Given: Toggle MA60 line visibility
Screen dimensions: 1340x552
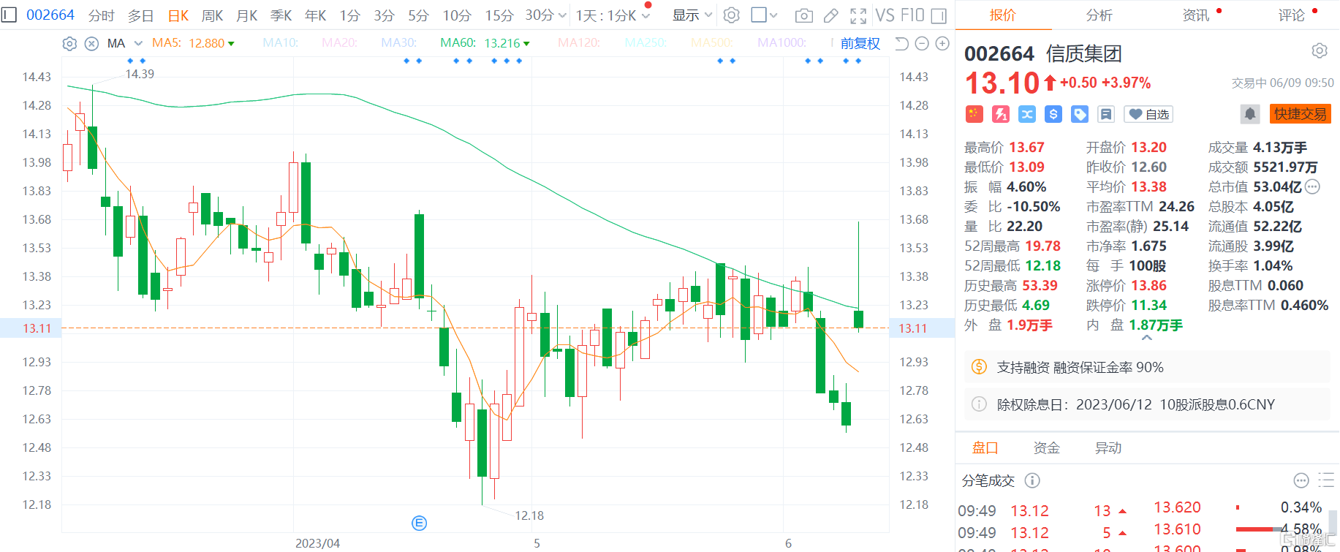Looking at the screenshot, I should tap(458, 43).
